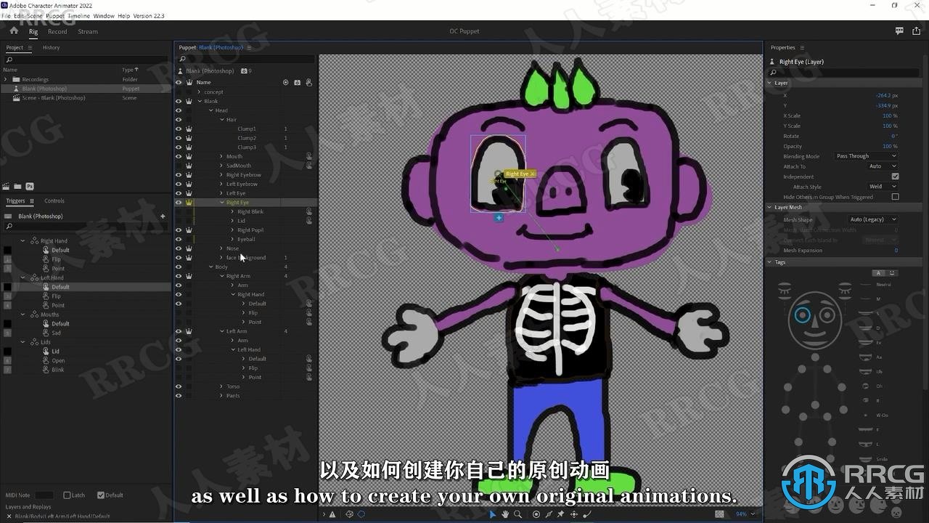929x523 pixels.
Task: Hide the Mouth layer with its eye icon
Action: pyautogui.click(x=179, y=156)
